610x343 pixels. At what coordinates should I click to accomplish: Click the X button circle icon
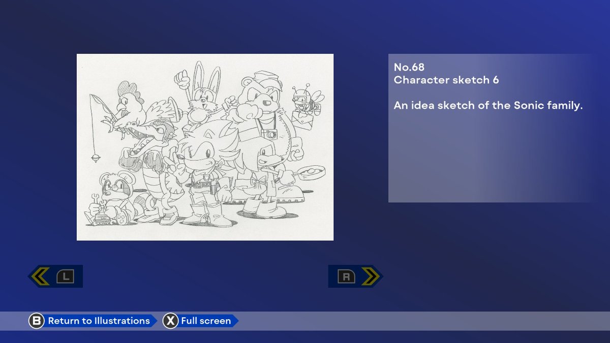pos(170,321)
